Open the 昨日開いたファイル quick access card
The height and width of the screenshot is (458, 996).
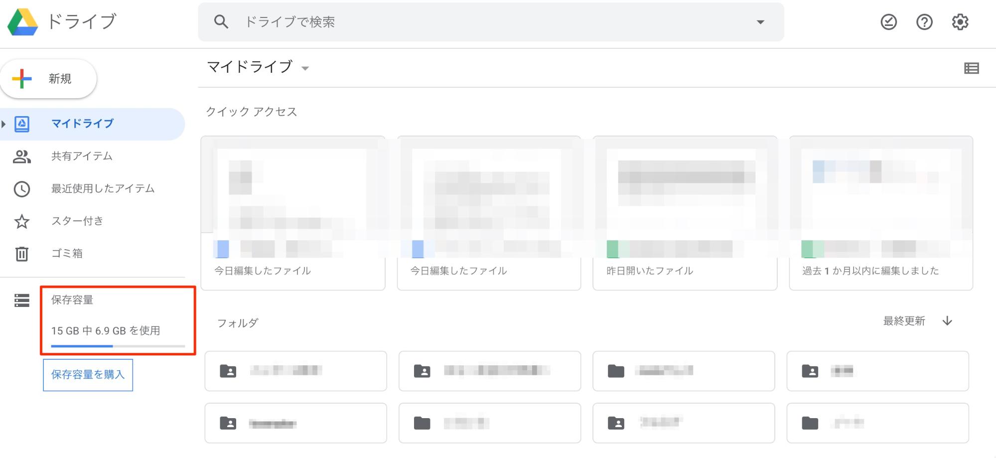[685, 213]
